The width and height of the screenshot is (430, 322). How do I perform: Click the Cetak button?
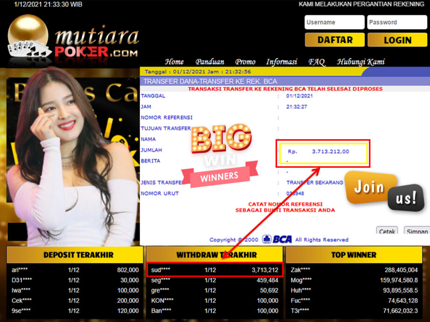pyautogui.click(x=387, y=232)
